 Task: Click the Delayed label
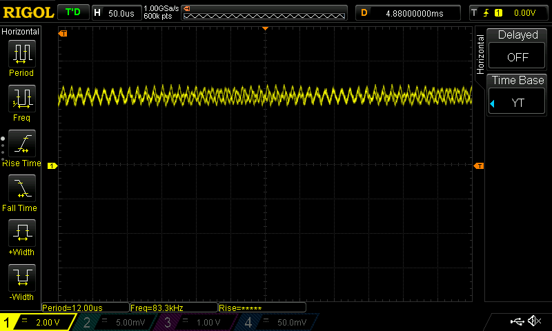518,34
